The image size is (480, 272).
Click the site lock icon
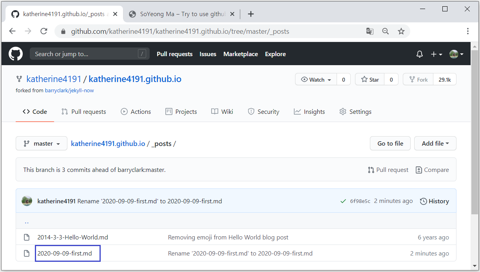(63, 31)
